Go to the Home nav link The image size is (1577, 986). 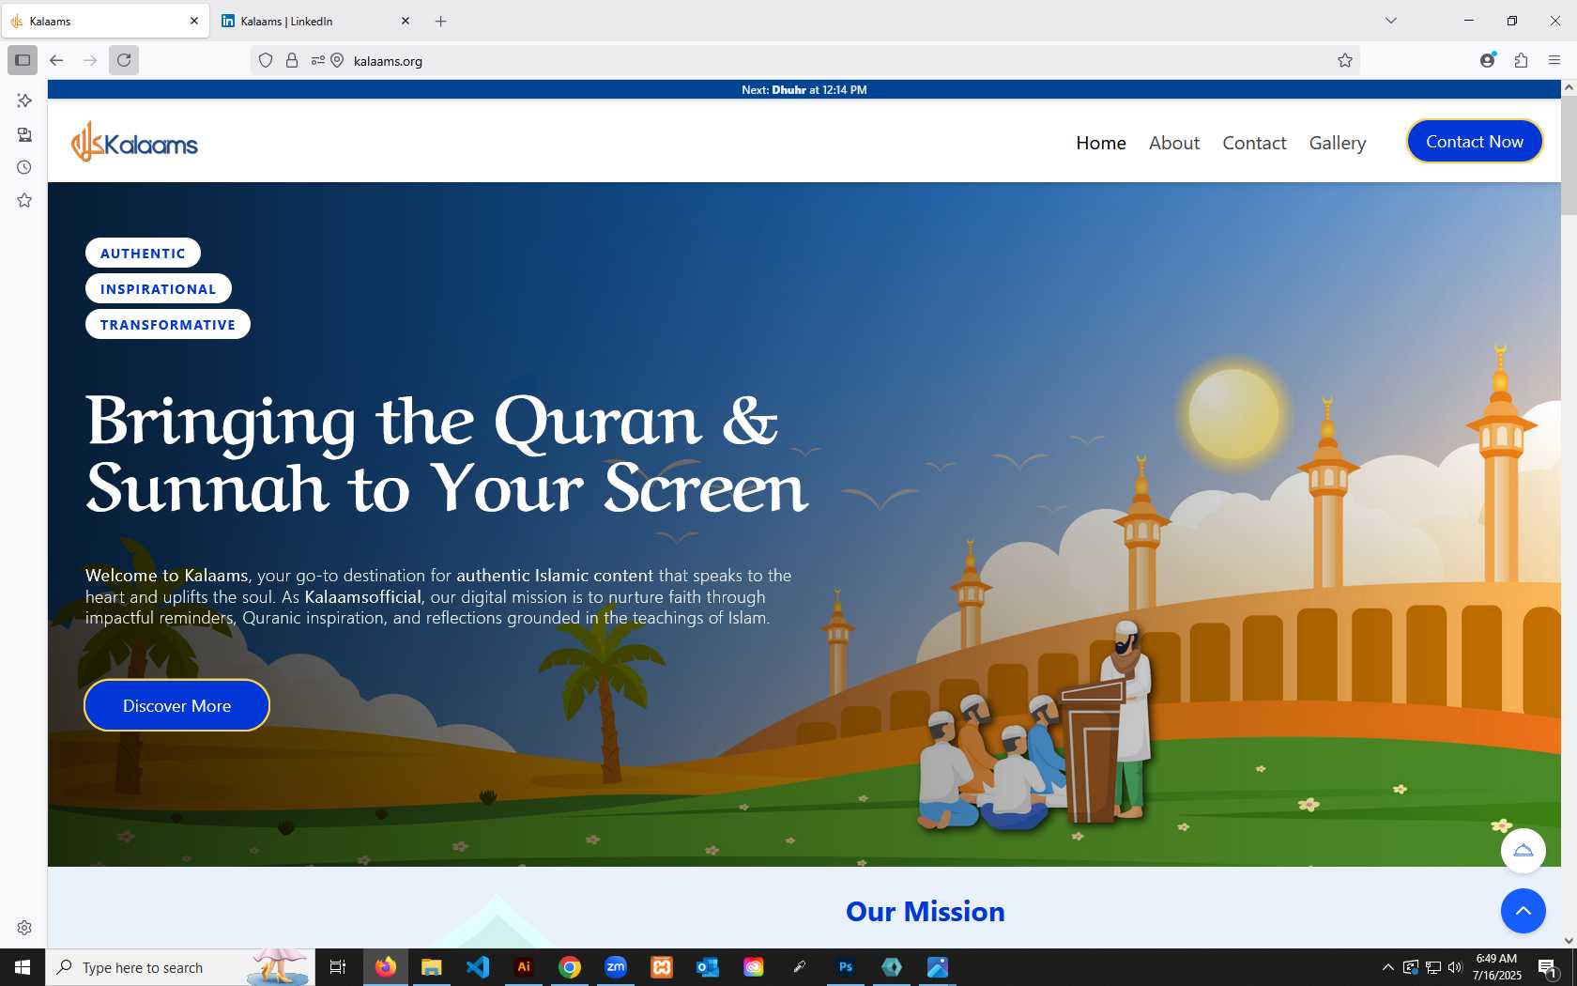tap(1101, 143)
